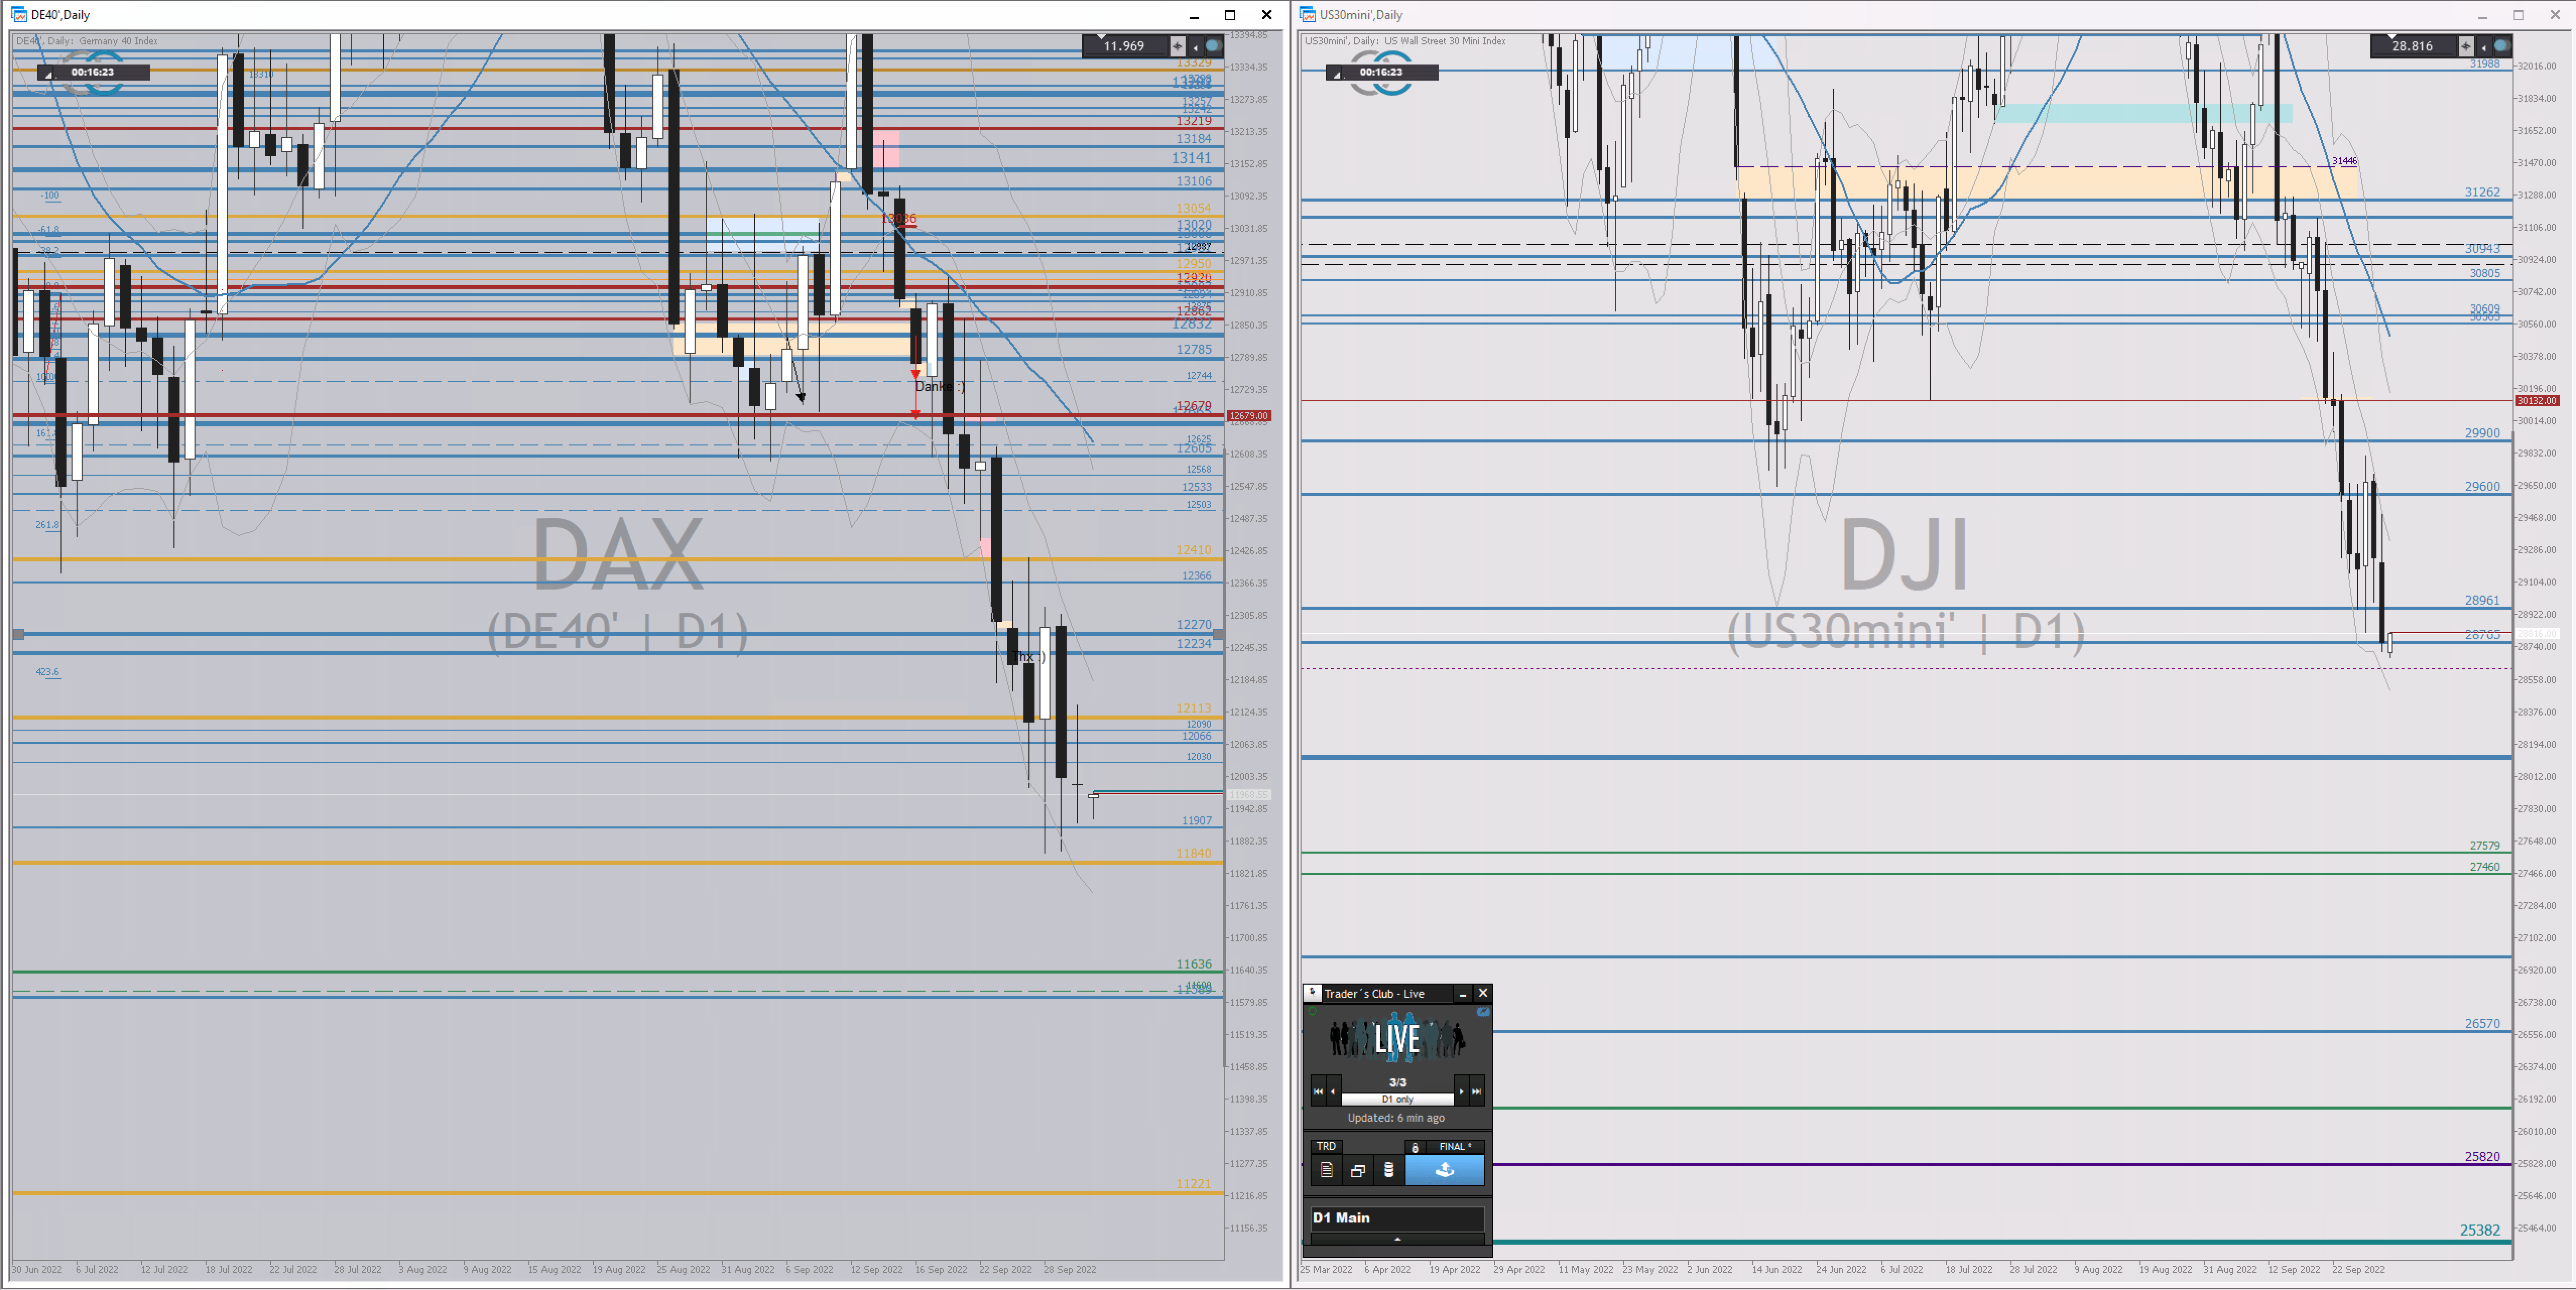This screenshot has width=2576, height=1290.
Task: Click the arrow corner of the DE40 timer
Action: coord(46,73)
